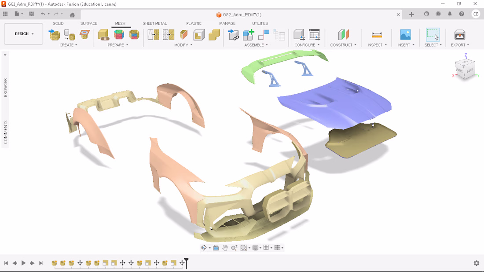The image size is (484, 272).
Task: Create a New Component in Assemble
Action: click(249, 35)
